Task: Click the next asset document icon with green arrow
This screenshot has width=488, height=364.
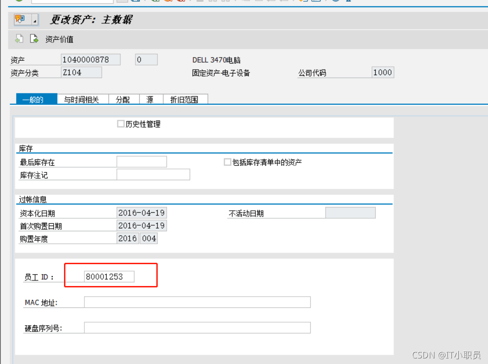Action: [33, 39]
